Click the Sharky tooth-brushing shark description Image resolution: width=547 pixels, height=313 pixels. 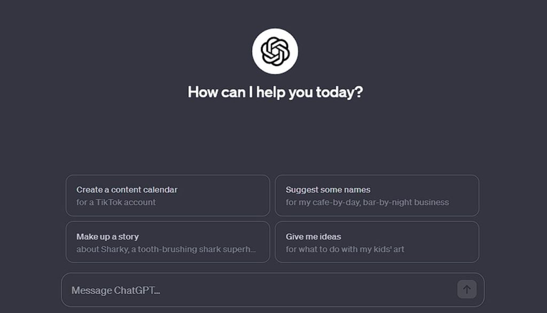click(166, 250)
